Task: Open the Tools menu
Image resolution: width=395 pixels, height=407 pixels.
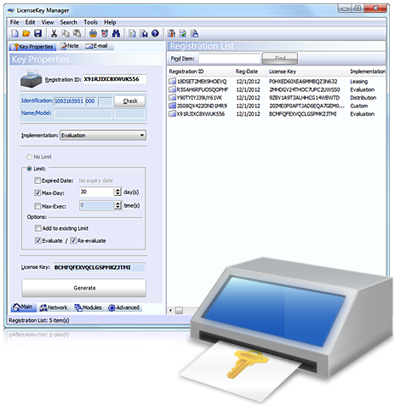Action: click(x=90, y=22)
